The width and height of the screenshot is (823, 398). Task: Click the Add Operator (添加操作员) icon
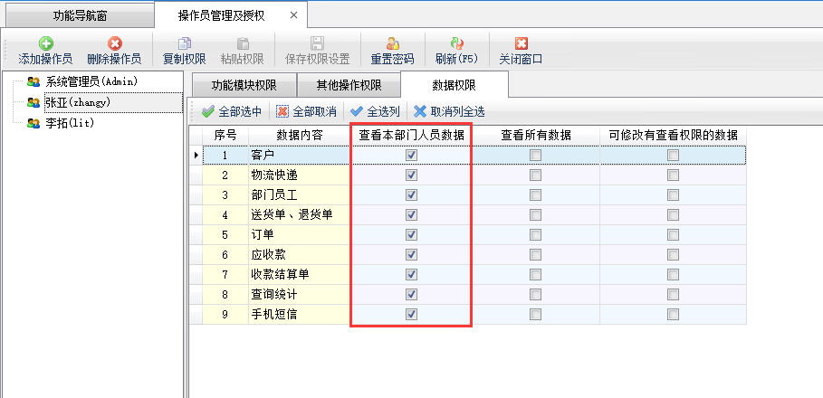coord(45,43)
